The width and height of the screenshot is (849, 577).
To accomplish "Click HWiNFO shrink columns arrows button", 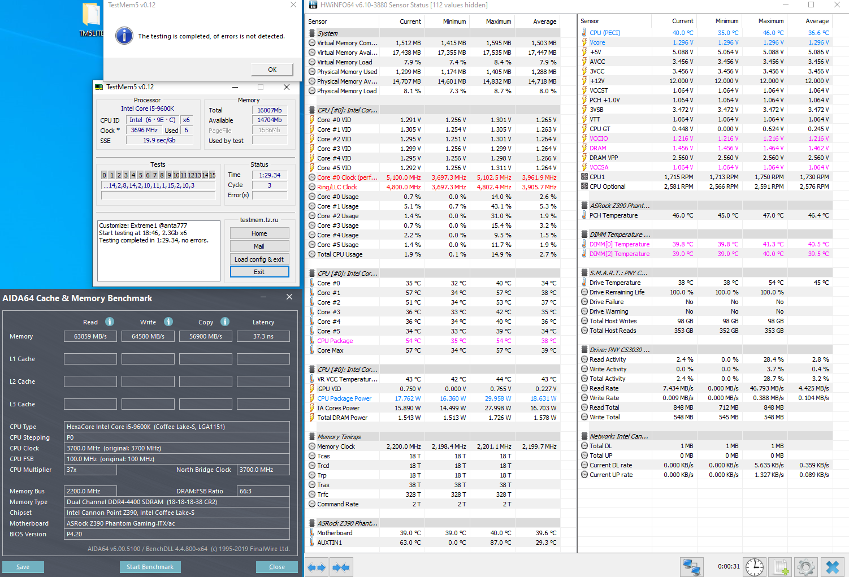I will click(x=340, y=567).
